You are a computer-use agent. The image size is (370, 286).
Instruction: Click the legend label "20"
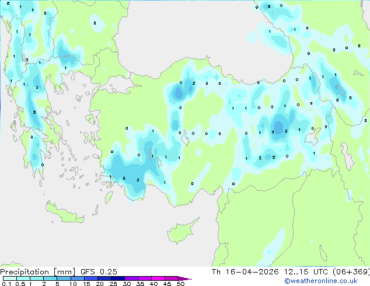click(x=100, y=284)
